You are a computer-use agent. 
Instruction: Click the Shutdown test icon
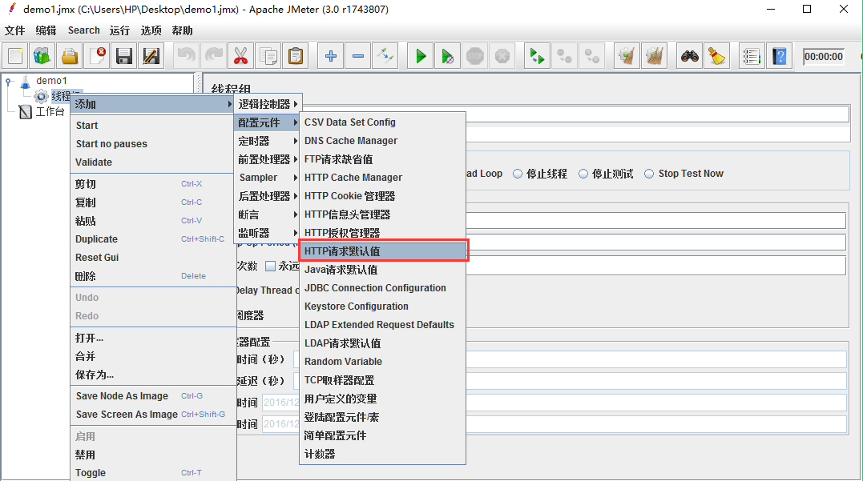502,56
